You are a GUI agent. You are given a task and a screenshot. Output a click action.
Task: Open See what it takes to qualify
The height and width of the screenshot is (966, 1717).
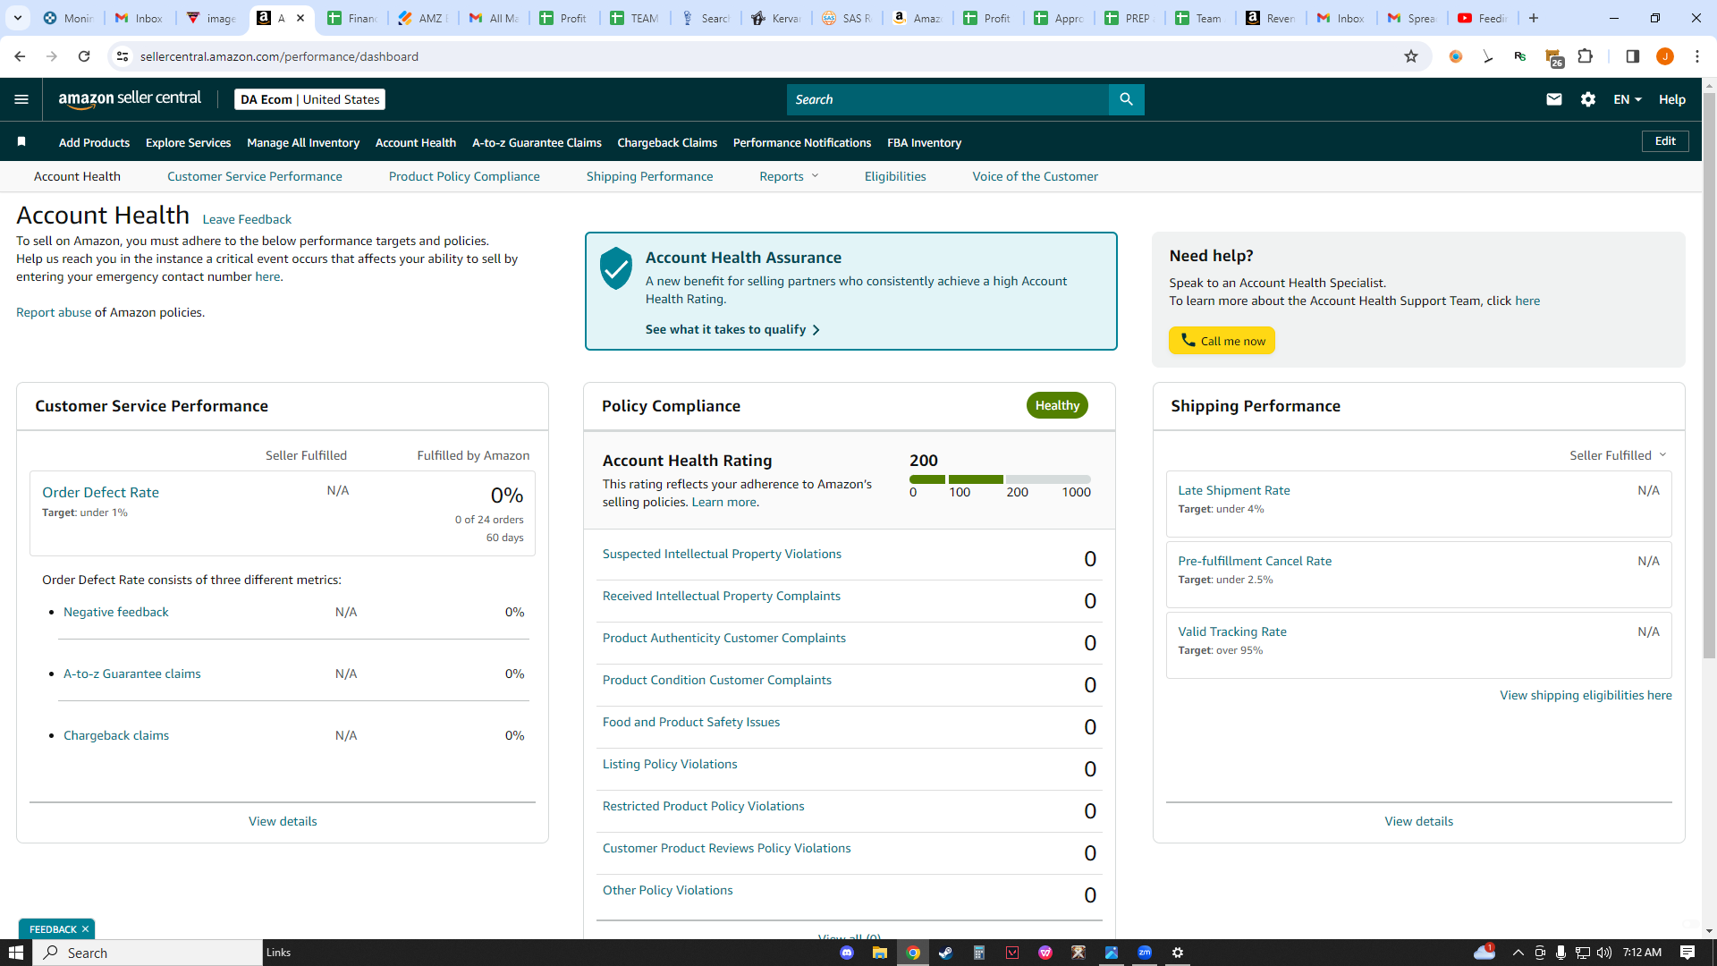click(x=732, y=329)
